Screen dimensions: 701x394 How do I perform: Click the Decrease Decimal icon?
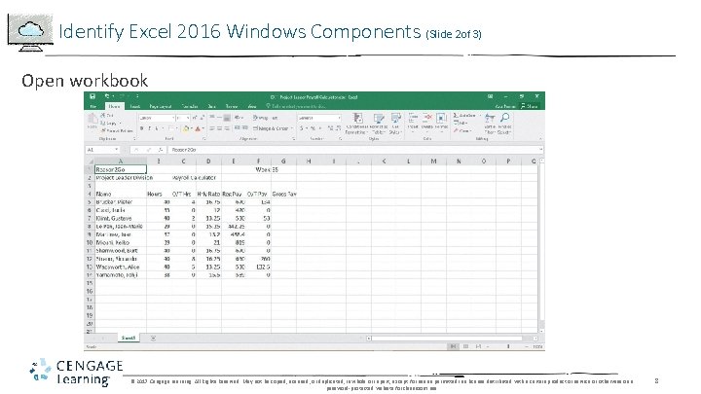(337, 128)
